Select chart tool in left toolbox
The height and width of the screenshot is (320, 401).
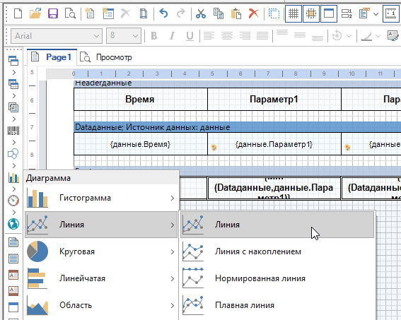coord(13,177)
